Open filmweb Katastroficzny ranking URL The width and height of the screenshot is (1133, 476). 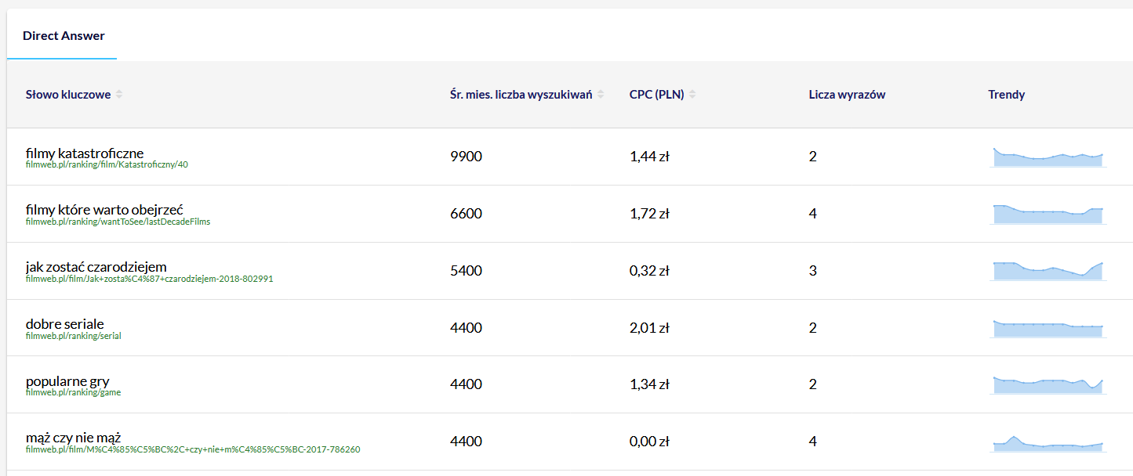pyautogui.click(x=107, y=164)
